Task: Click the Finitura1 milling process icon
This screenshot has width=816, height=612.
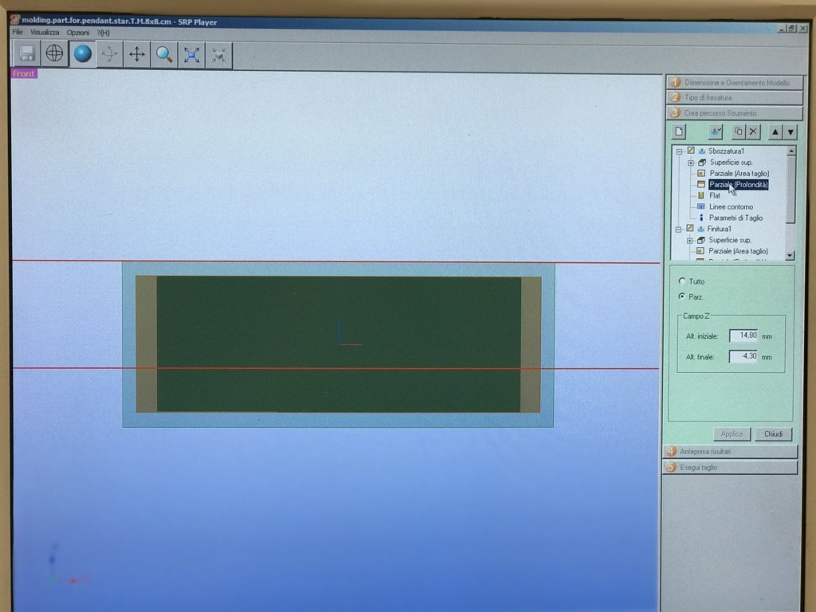Action: 700,229
